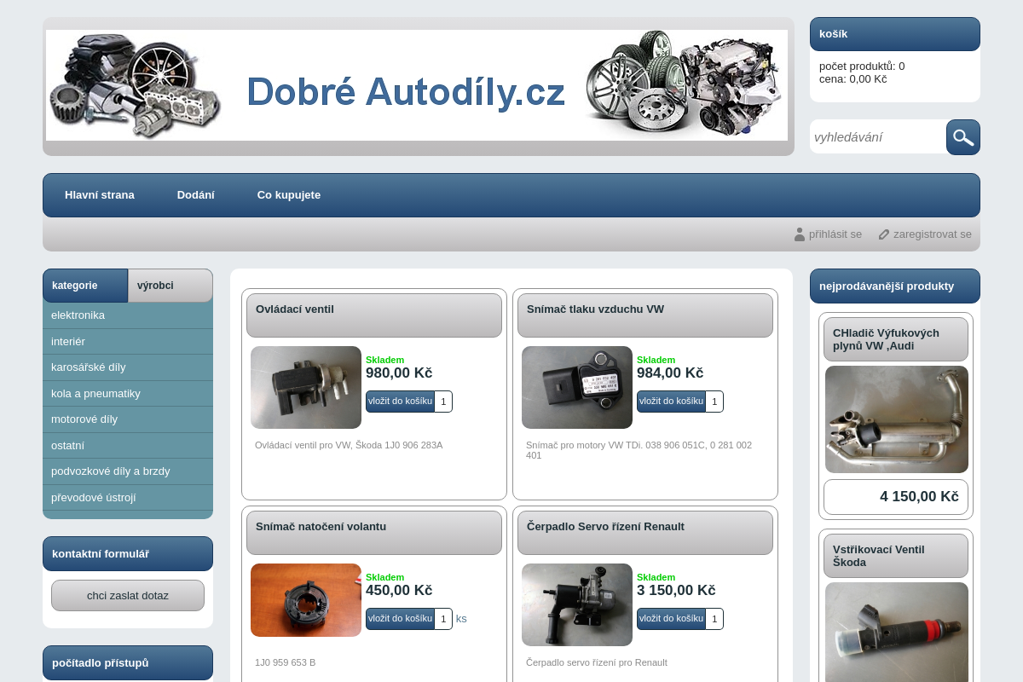This screenshot has height=682, width=1023.
Task: Click the Dobré Autodíly.cz header banner
Action: (x=417, y=85)
